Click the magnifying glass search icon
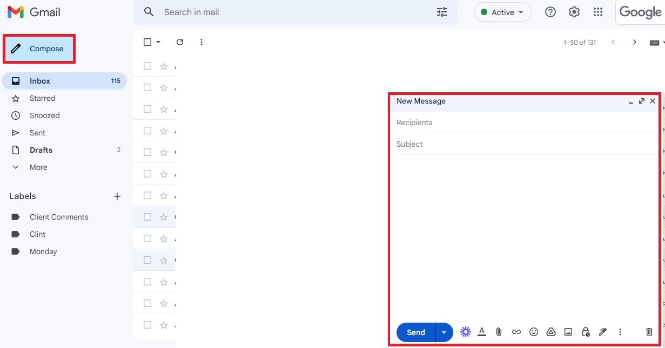Image resolution: width=665 pixels, height=348 pixels. point(149,12)
